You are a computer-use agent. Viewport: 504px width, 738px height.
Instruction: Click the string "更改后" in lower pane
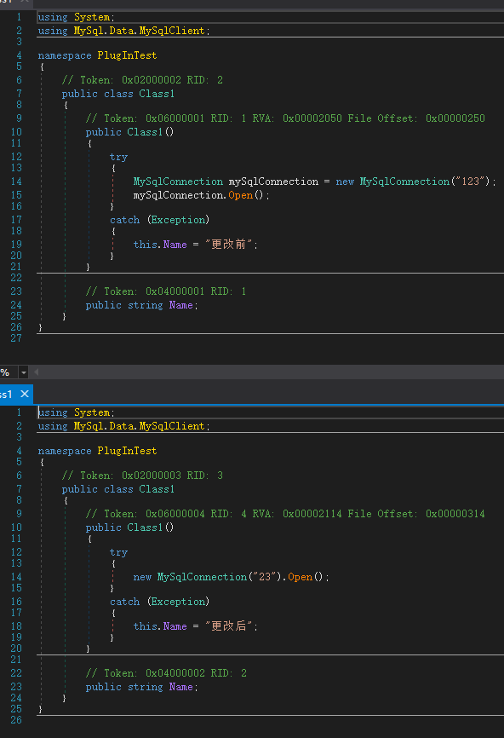click(228, 626)
